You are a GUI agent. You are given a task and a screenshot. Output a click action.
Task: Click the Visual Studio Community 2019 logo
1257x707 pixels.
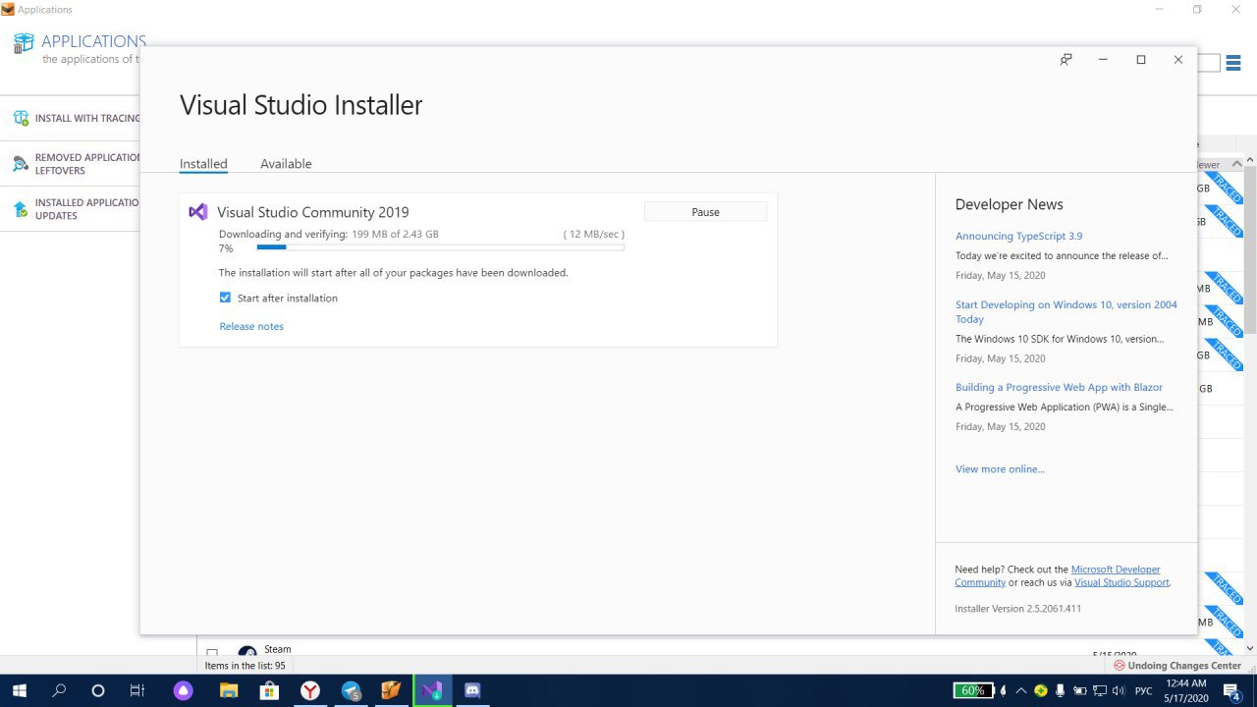(198, 212)
